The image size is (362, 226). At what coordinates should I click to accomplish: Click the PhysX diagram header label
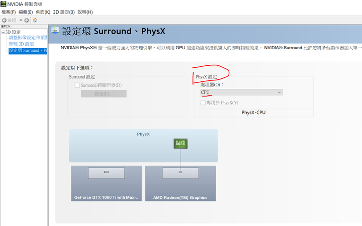pyautogui.click(x=143, y=134)
